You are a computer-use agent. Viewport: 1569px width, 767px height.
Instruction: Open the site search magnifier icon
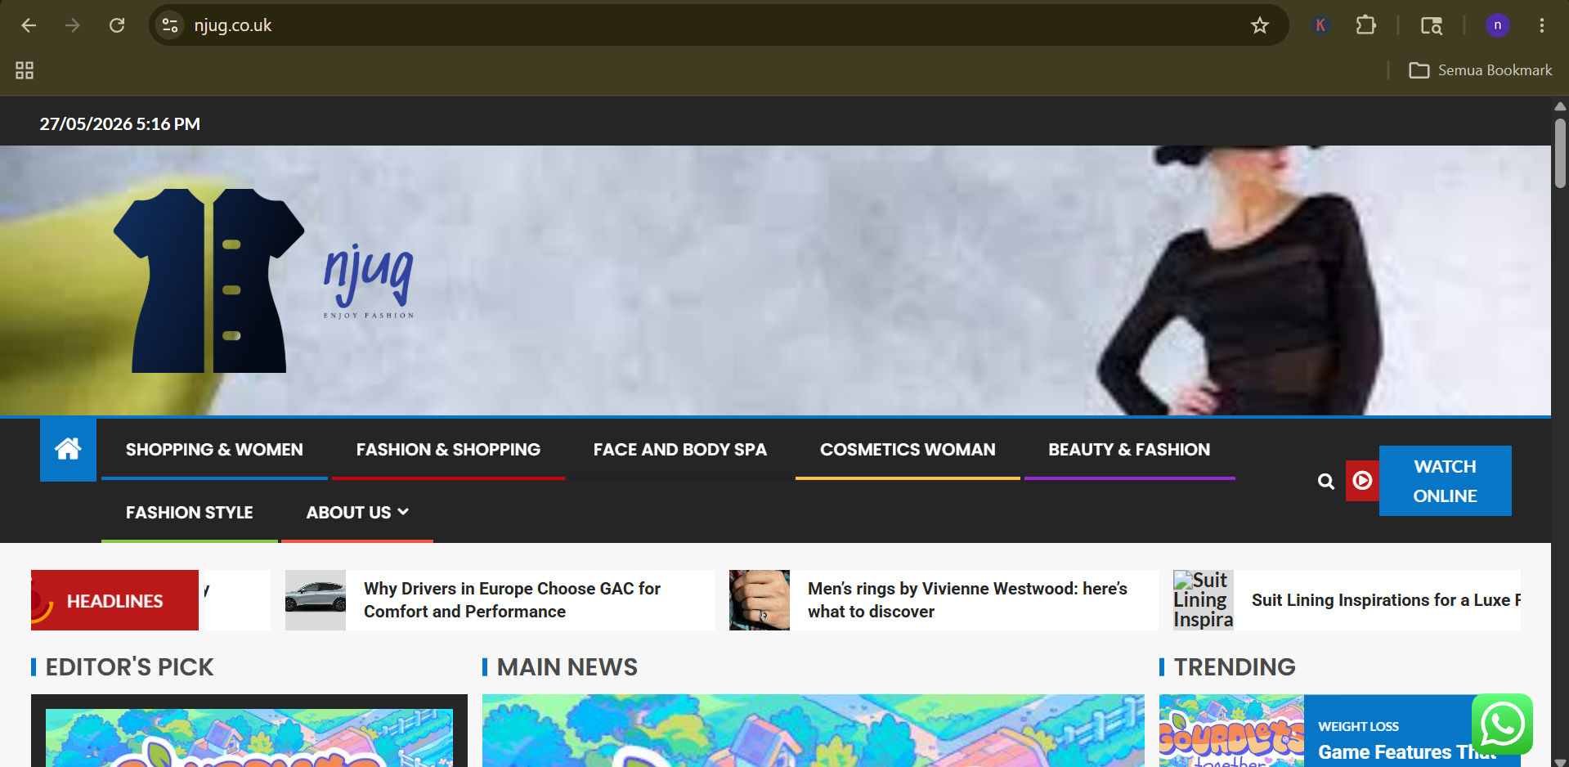(1325, 482)
